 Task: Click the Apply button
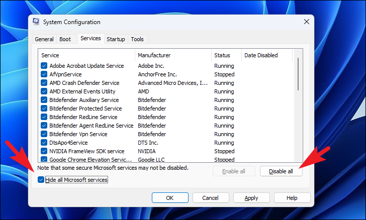[251, 198]
